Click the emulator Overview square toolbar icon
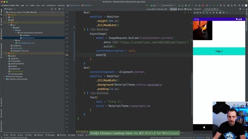The height and width of the screenshot is (139, 248). click(217, 13)
